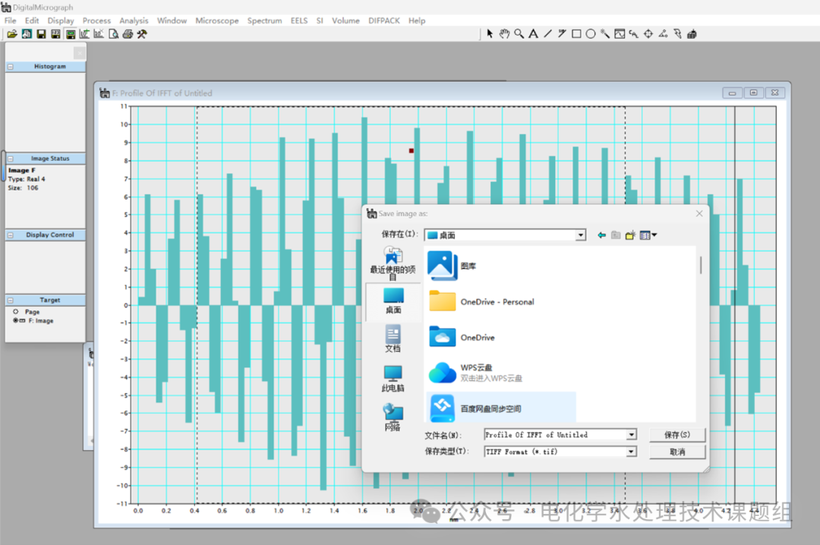This screenshot has height=545, width=820.
Task: Open the DIFPACK menu
Action: 384,20
